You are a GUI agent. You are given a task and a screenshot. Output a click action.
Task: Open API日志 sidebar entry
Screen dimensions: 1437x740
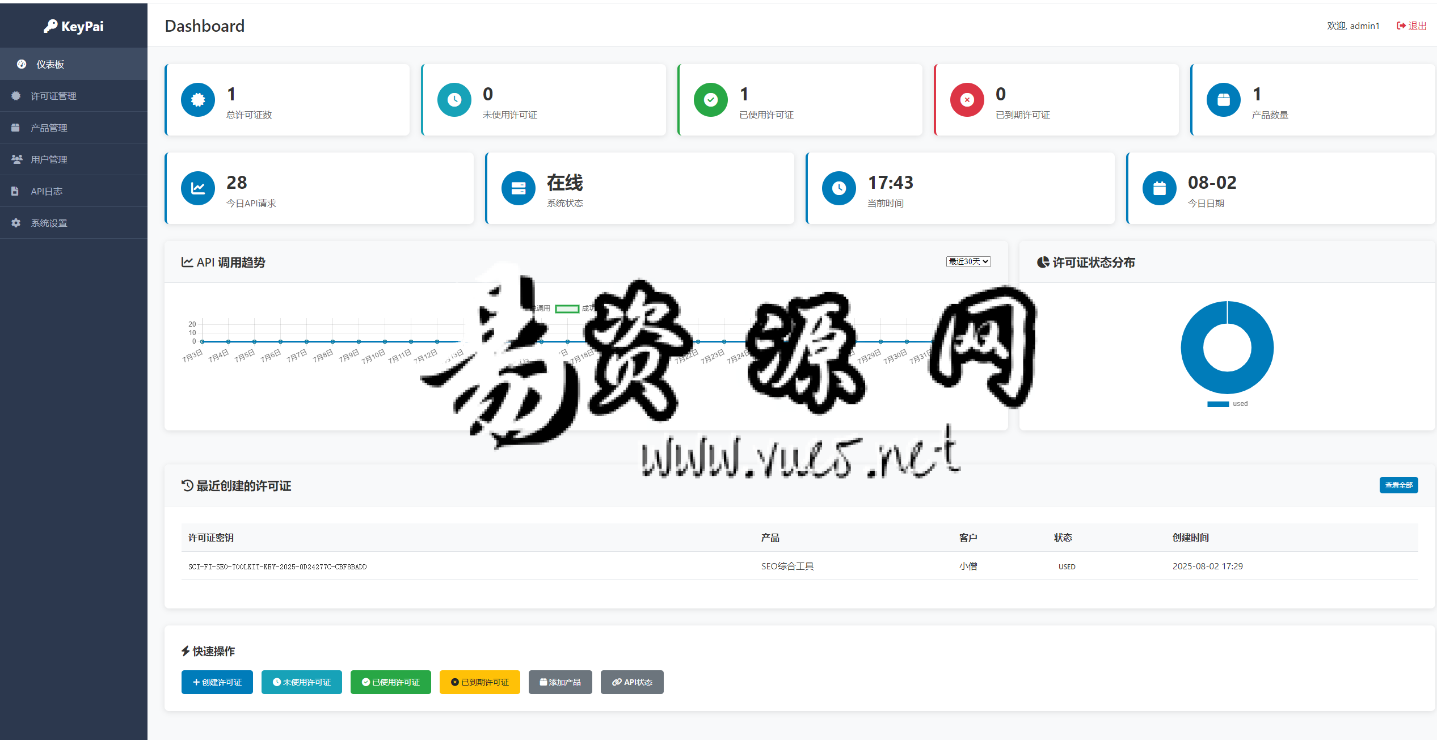74,191
